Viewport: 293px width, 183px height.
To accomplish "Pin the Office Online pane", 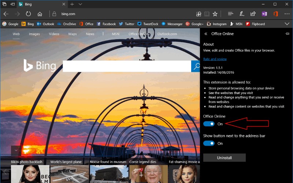I will (x=288, y=34).
